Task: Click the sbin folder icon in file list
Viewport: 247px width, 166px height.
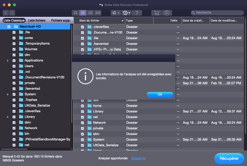Action: [x=90, y=134]
